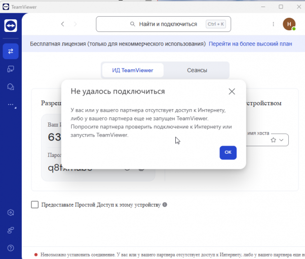
Task: Enable "Предоставьте Простой Доступ к этому устройству" checkbox
Action: tap(35, 205)
